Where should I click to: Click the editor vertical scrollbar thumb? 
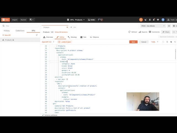pos(176,54)
